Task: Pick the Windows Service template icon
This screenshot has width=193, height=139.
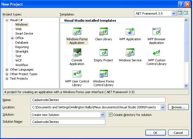Action: point(130,53)
